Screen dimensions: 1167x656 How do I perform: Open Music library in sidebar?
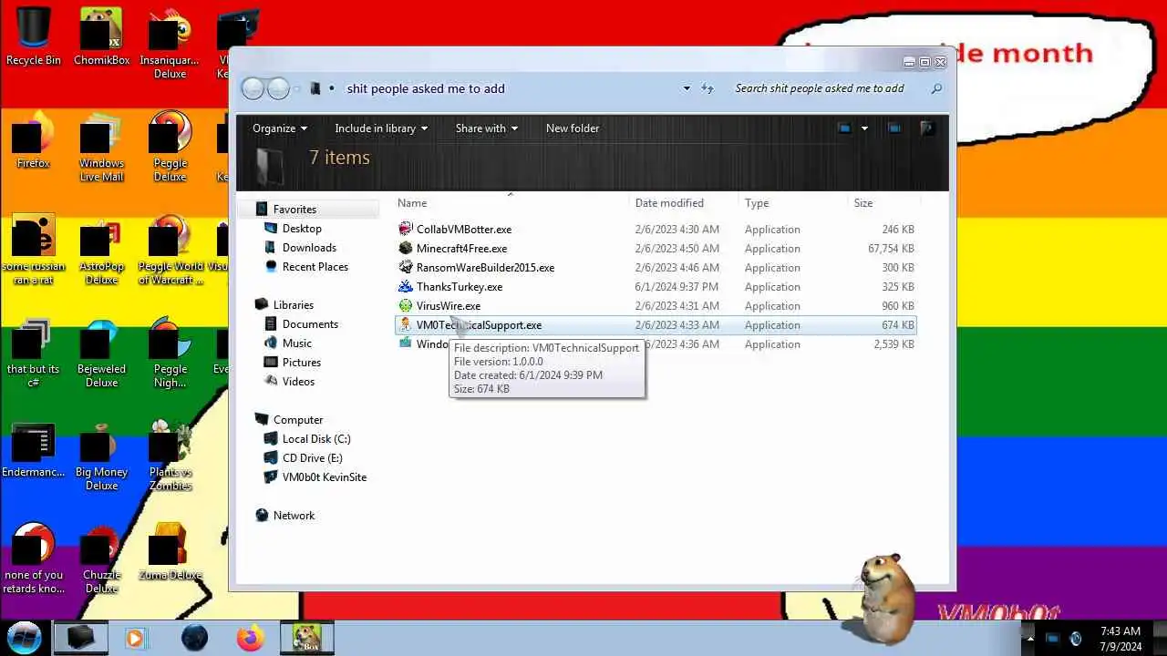297,343
